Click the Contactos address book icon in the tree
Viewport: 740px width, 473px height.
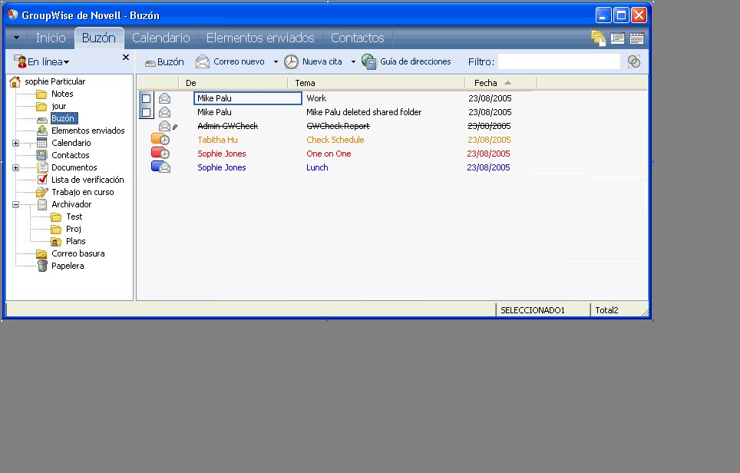[42, 155]
